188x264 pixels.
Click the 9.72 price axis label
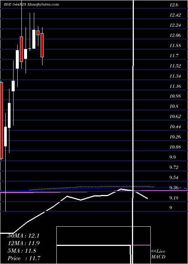pyautogui.click(x=174, y=167)
